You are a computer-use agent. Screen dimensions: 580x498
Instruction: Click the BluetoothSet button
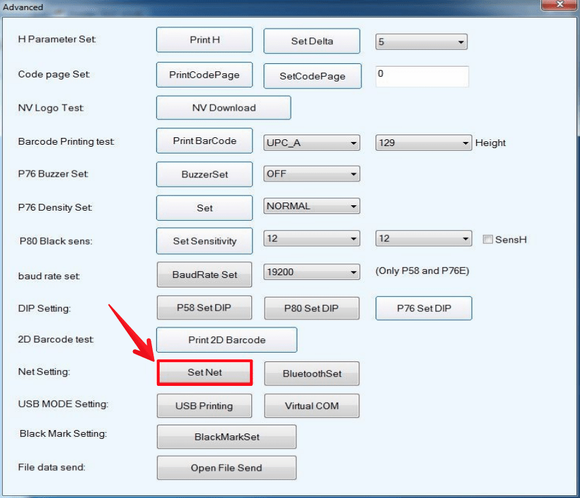312,374
